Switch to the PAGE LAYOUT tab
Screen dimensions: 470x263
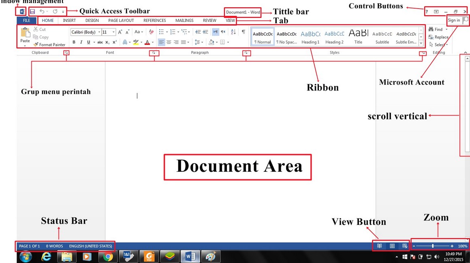pyautogui.click(x=121, y=20)
